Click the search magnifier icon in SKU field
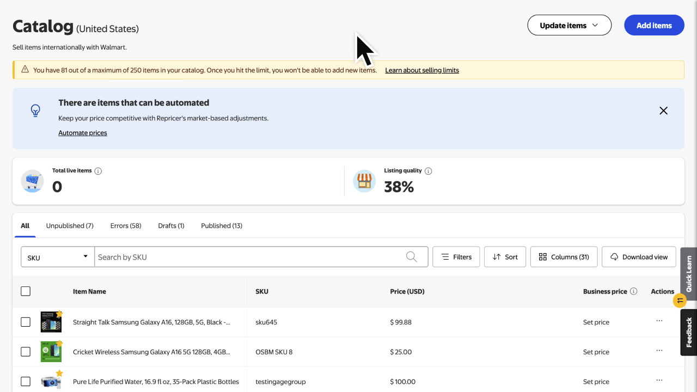 (x=412, y=257)
